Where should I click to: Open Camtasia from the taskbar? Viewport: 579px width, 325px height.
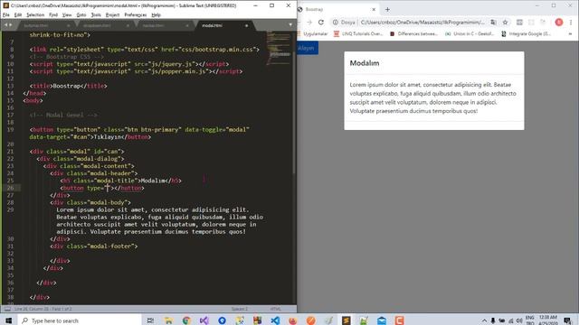point(399,320)
